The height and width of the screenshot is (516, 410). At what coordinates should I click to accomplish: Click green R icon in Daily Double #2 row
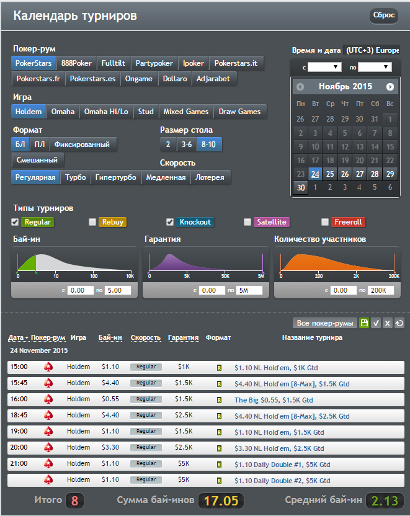tap(219, 481)
